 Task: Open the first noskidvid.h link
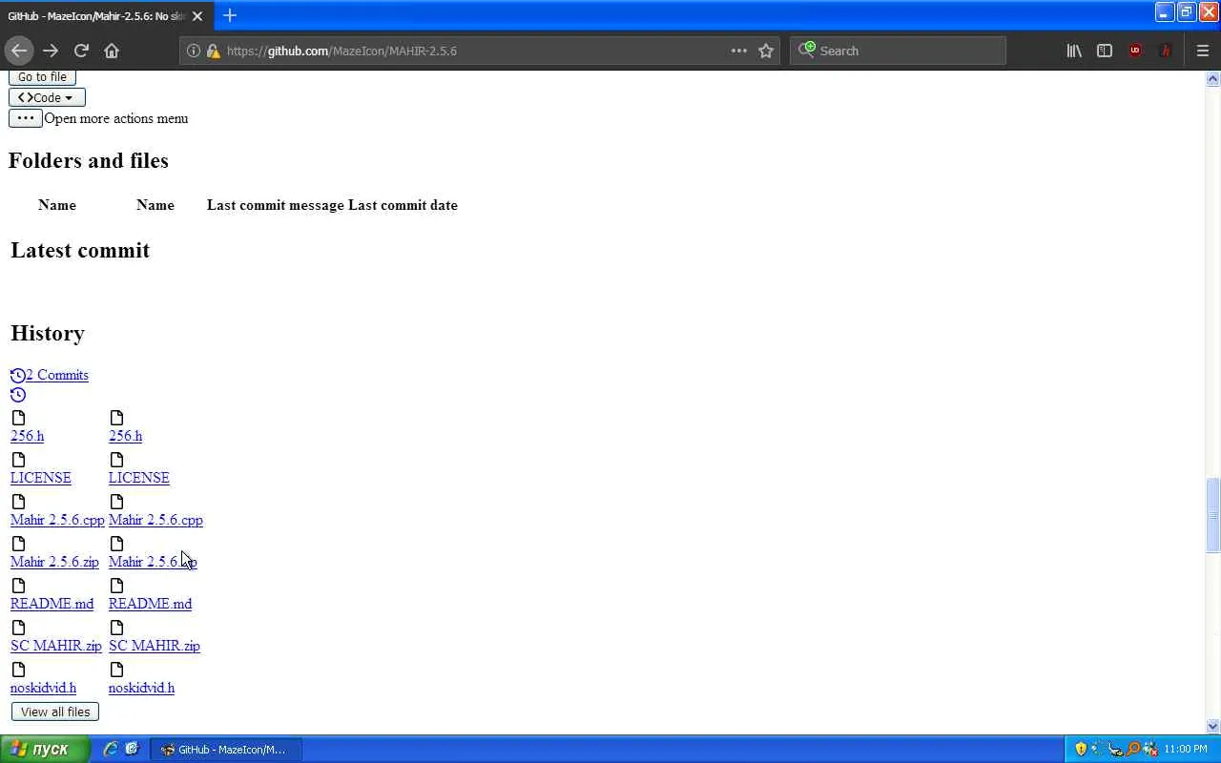click(43, 688)
